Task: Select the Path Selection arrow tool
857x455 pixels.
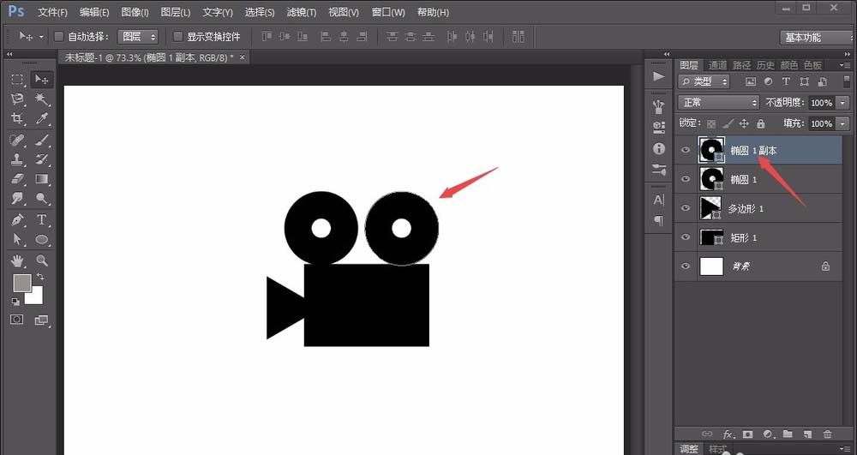Action: (x=17, y=239)
